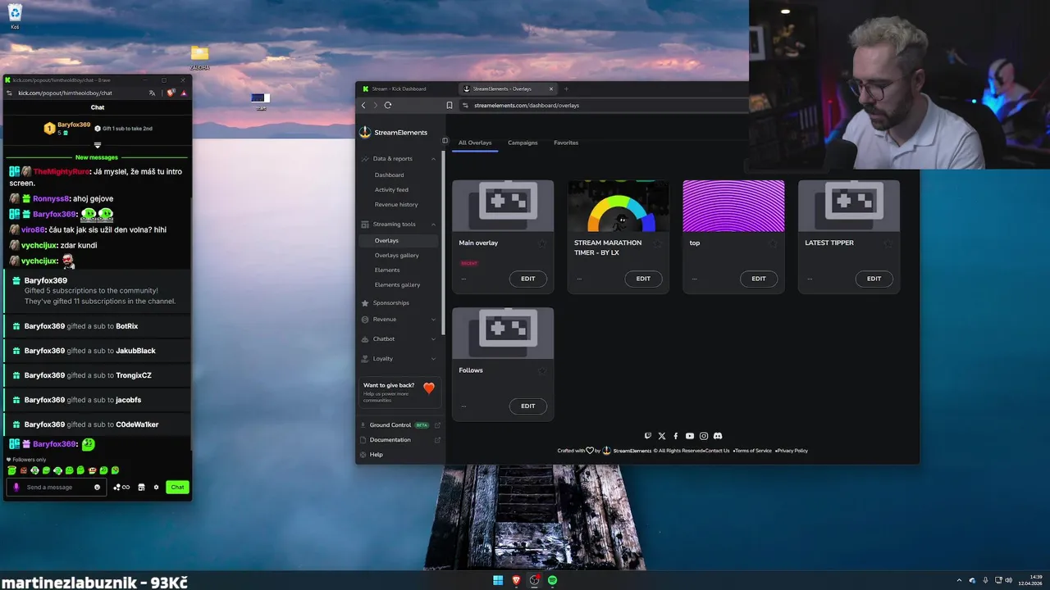Open more options for top overlay
1050x590 pixels.
(x=694, y=279)
